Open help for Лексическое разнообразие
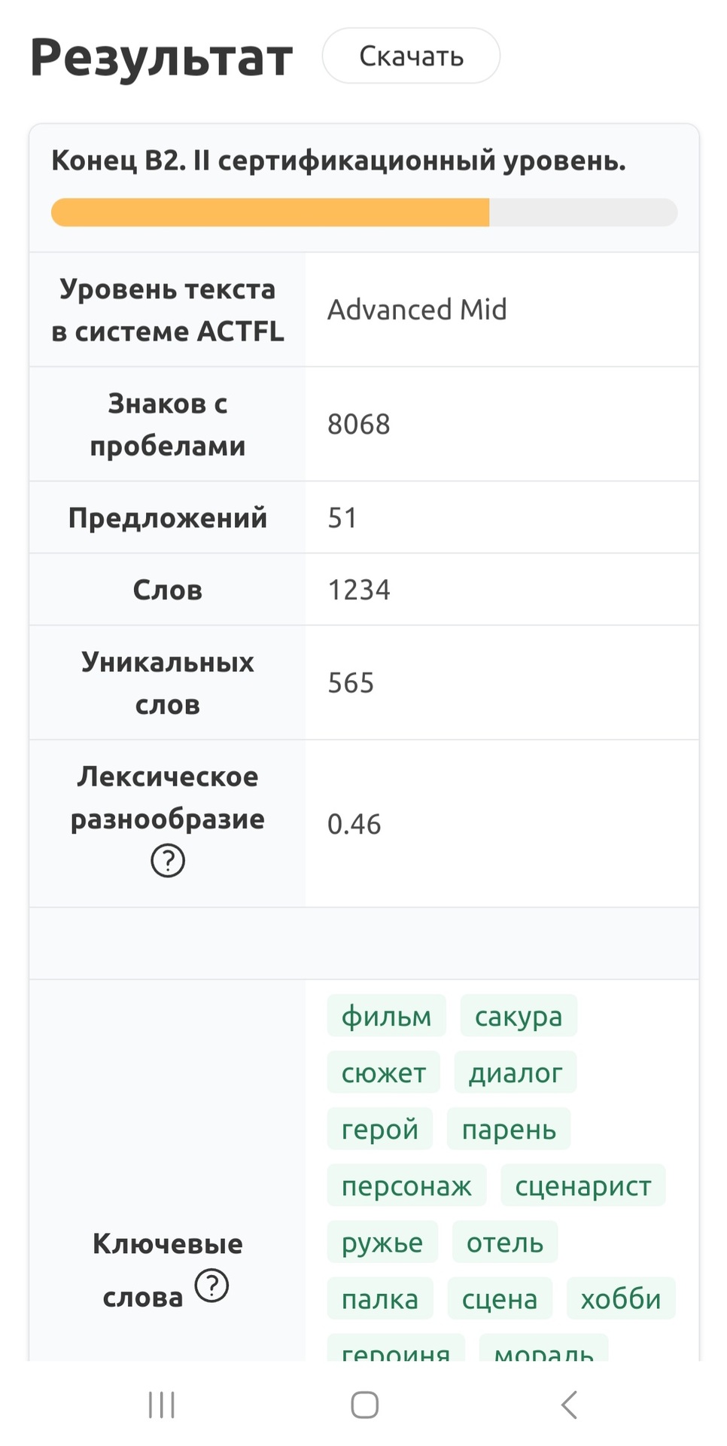The image size is (727, 1446). [168, 860]
